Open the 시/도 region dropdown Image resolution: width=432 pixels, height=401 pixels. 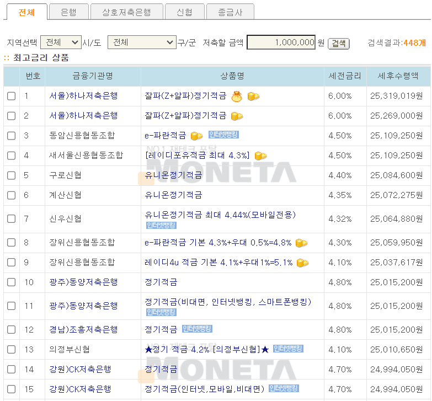[61, 42]
